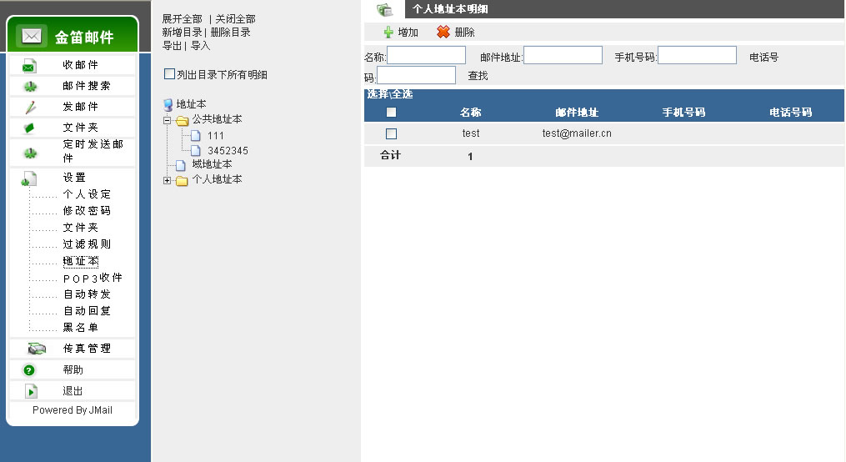Click the Name (名称) search input field
Viewport: 846px width, 462px height.
[426, 55]
